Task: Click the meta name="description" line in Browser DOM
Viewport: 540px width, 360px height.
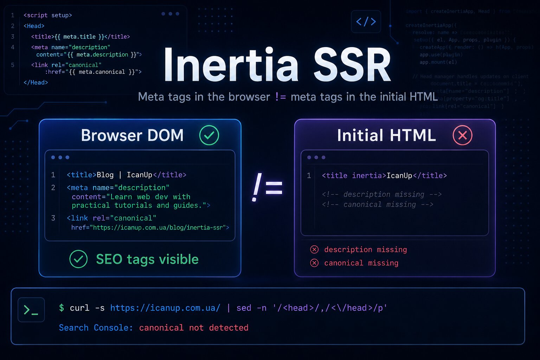Action: click(x=118, y=188)
